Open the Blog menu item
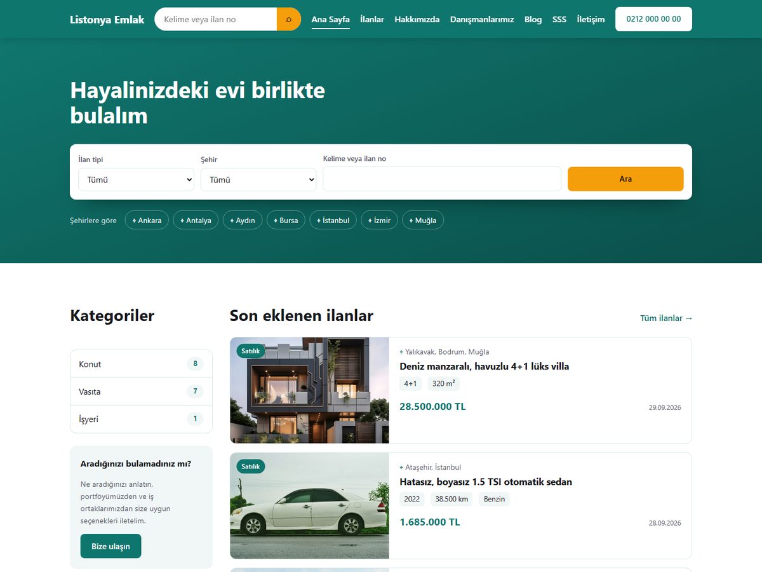The height and width of the screenshot is (572, 762). click(x=533, y=19)
